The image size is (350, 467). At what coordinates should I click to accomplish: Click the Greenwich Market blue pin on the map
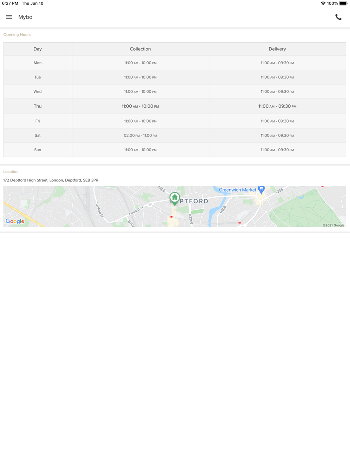261,190
